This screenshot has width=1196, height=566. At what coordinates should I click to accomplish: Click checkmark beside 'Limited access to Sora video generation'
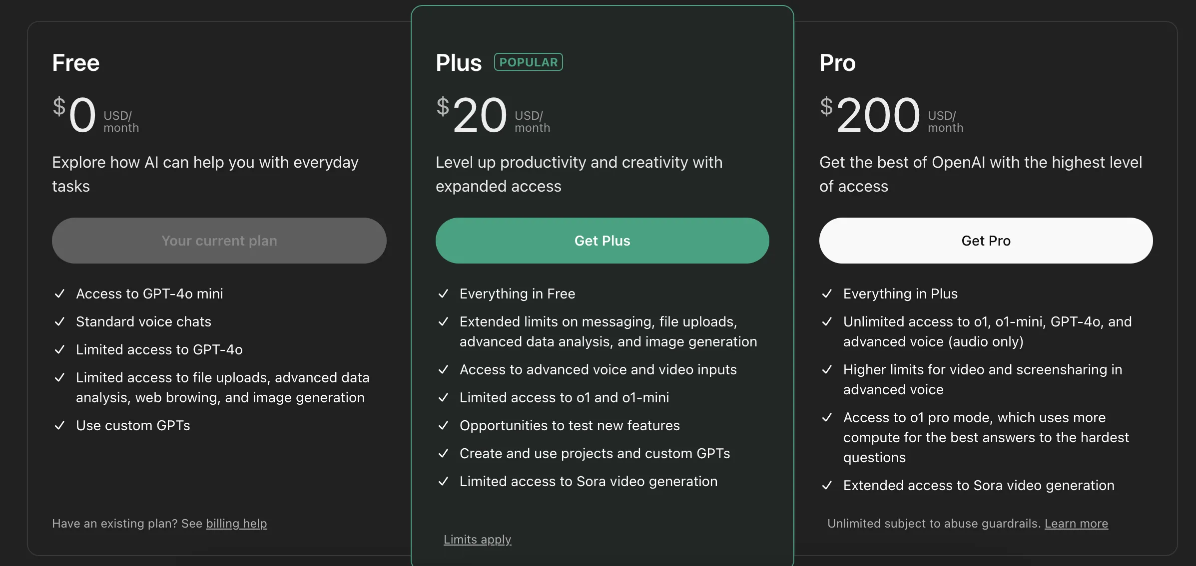(x=443, y=481)
